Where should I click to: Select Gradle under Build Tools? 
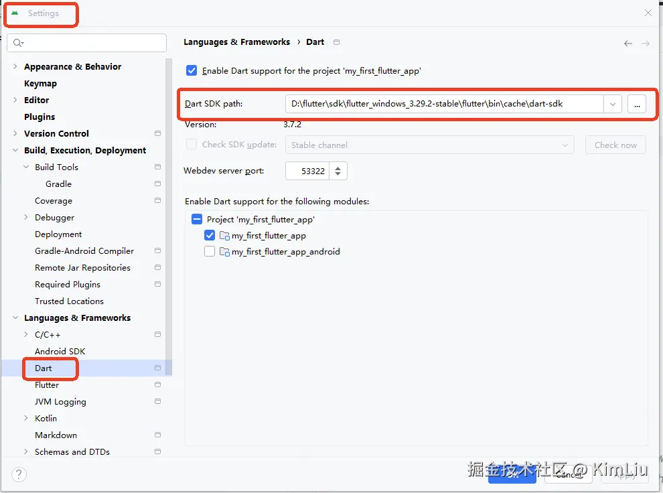click(x=58, y=184)
